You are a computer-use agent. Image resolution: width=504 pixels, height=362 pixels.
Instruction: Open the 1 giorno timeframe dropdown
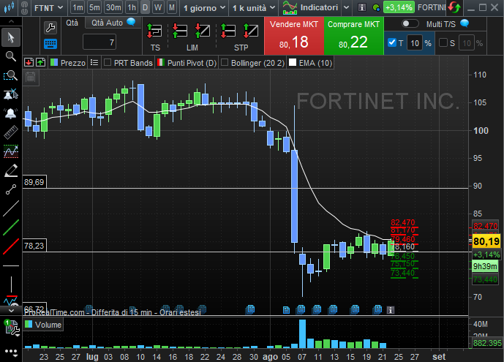click(204, 7)
